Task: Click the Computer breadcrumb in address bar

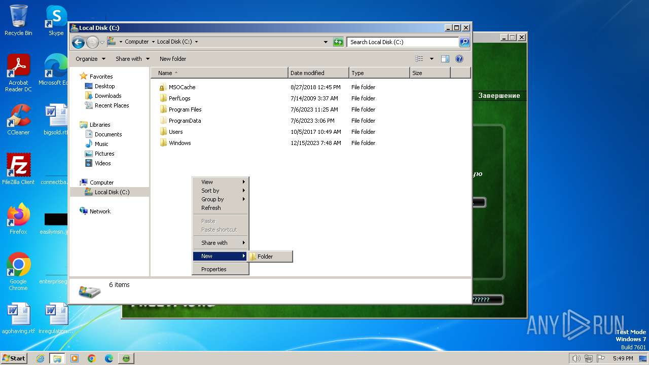Action: click(137, 42)
